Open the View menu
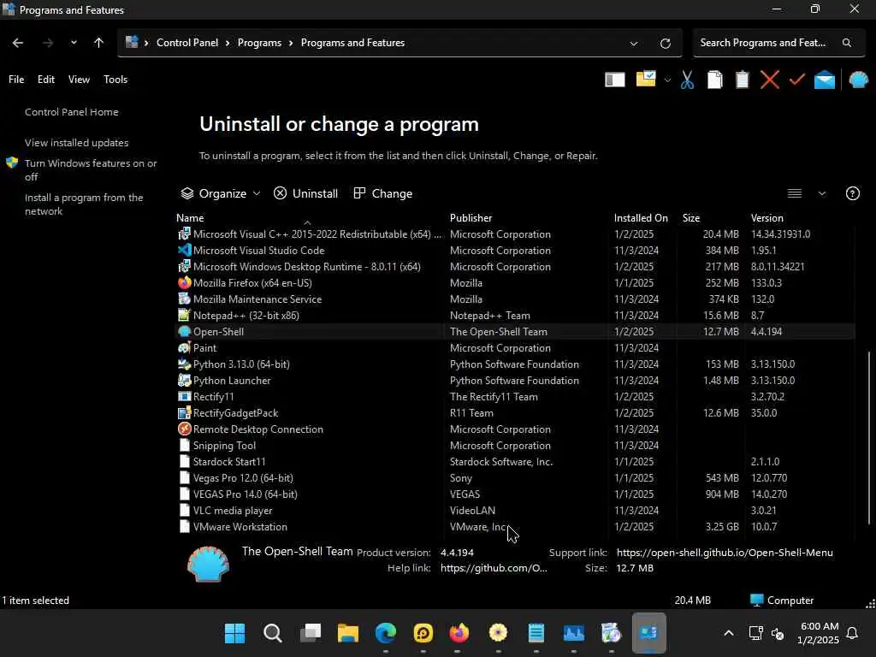The image size is (876, 657). (79, 80)
